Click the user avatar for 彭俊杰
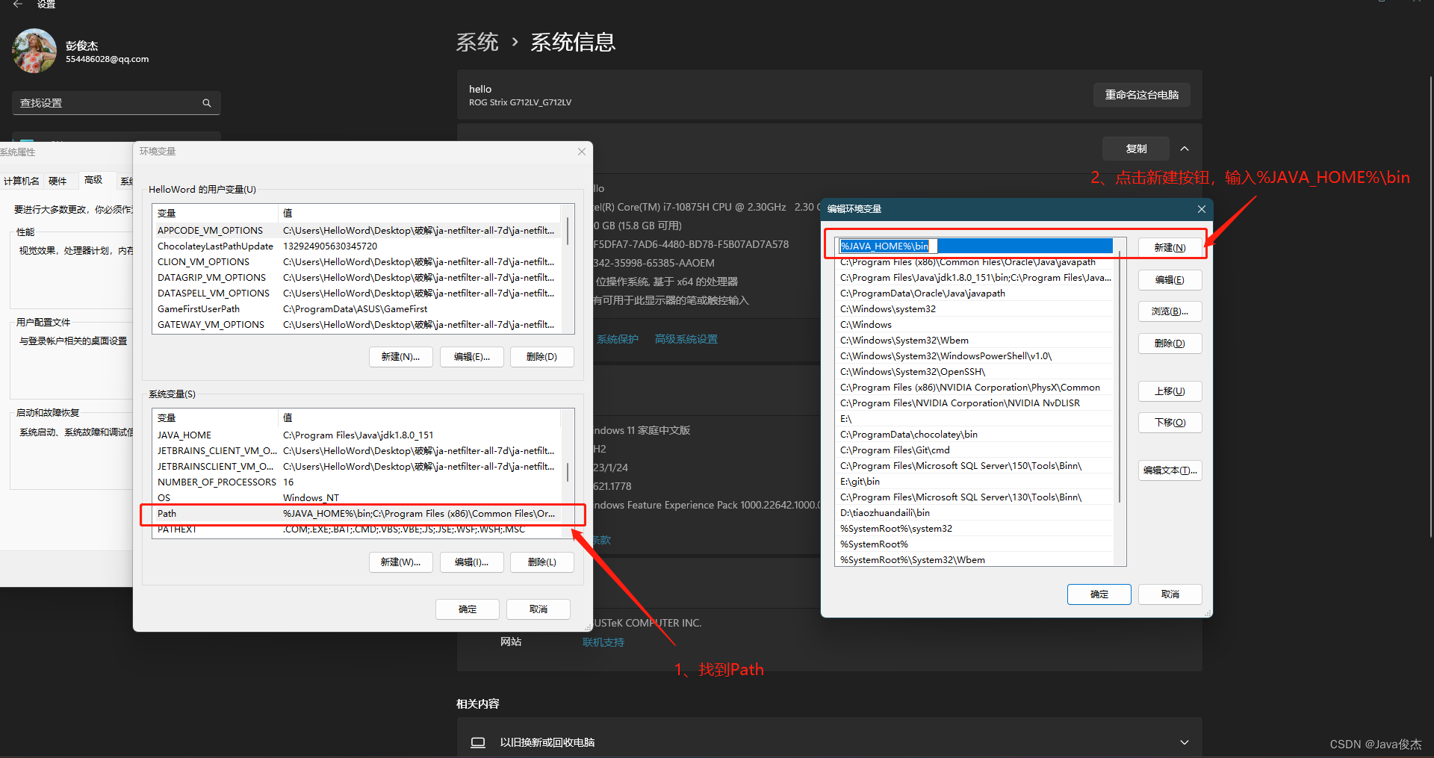This screenshot has width=1434, height=758. coord(34,50)
